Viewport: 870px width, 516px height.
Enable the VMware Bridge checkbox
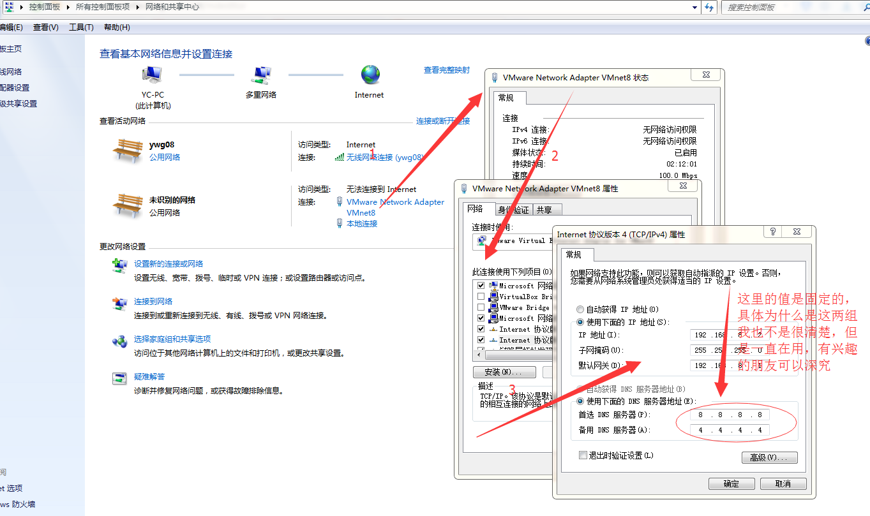(481, 307)
